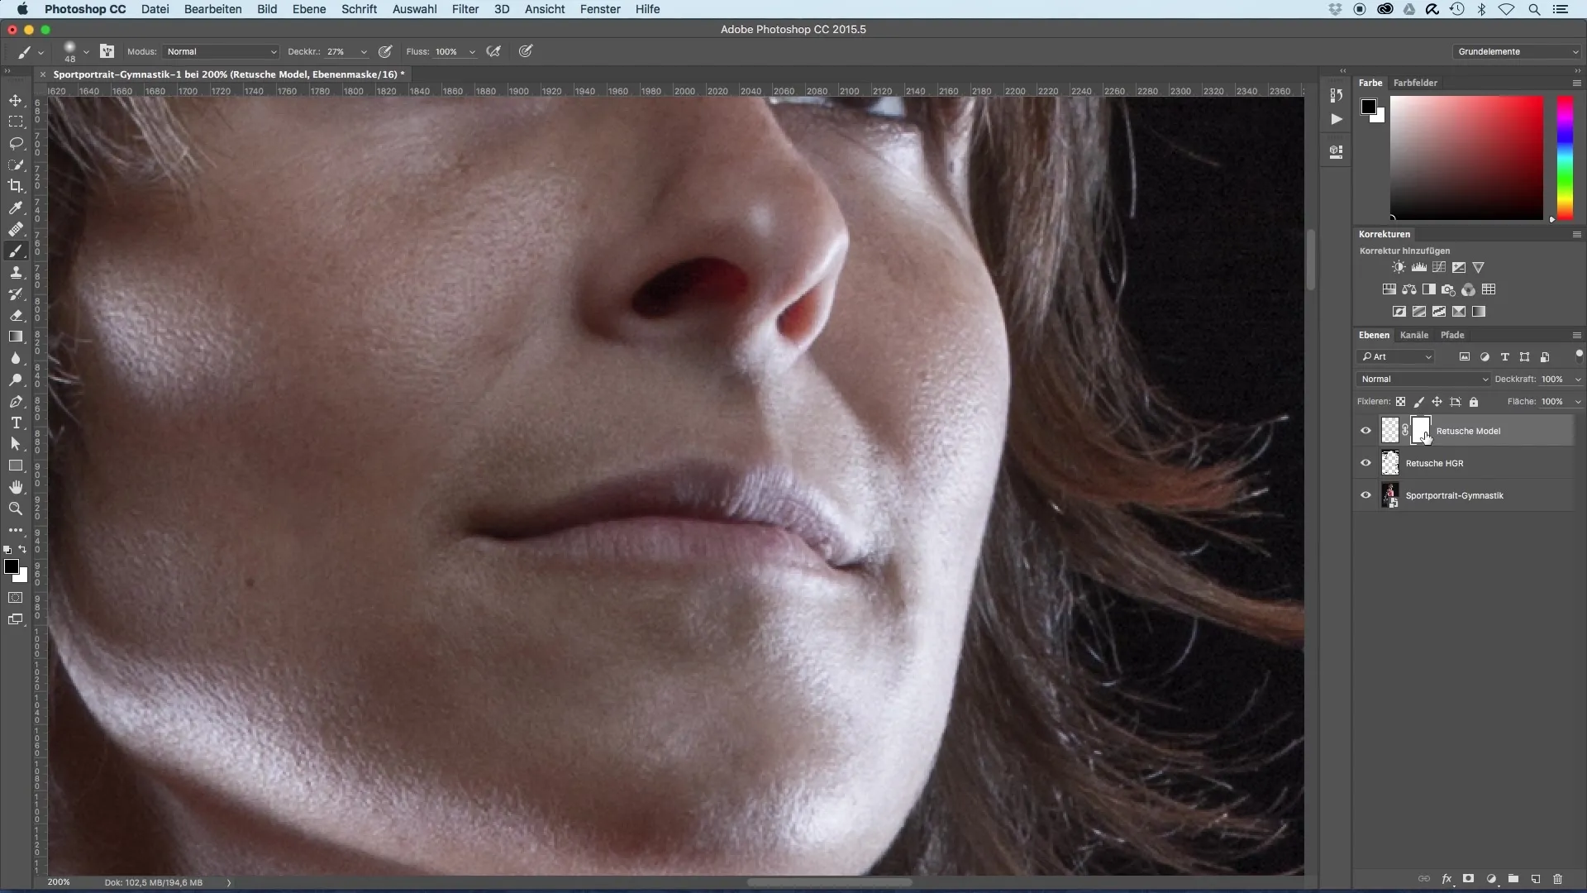Hide the Retusche Model layer
This screenshot has width=1587, height=893.
[x=1365, y=431]
